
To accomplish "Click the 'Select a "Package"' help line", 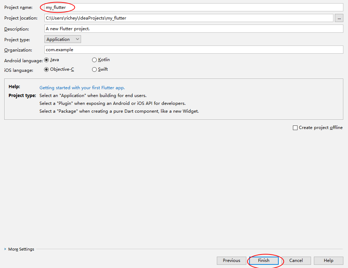I will pyautogui.click(x=119, y=111).
